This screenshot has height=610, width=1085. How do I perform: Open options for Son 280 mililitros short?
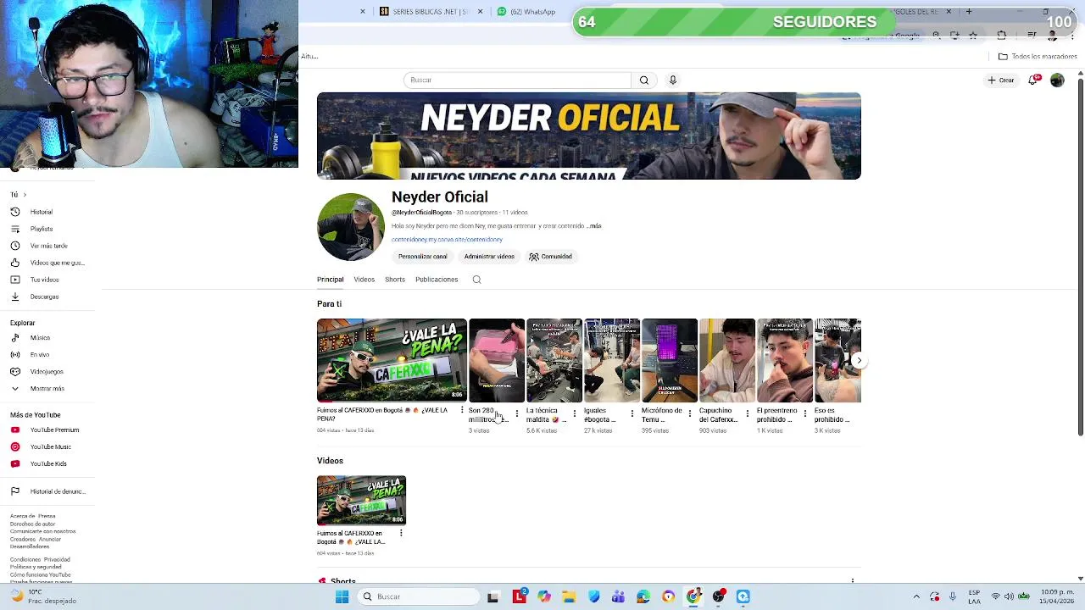tap(517, 413)
